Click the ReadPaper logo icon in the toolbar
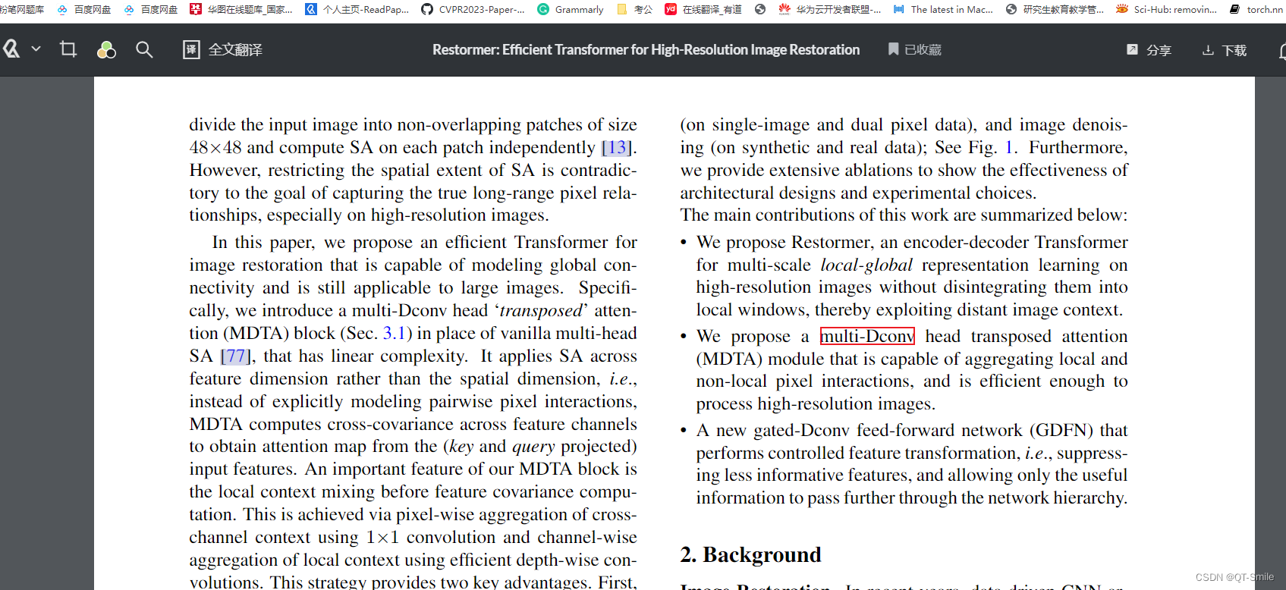 (11, 49)
